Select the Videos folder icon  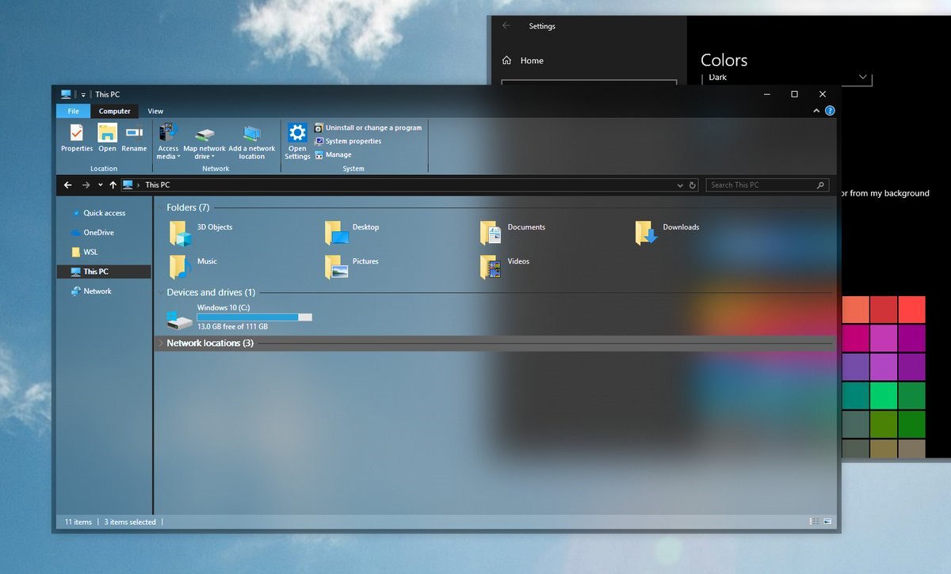click(x=491, y=268)
